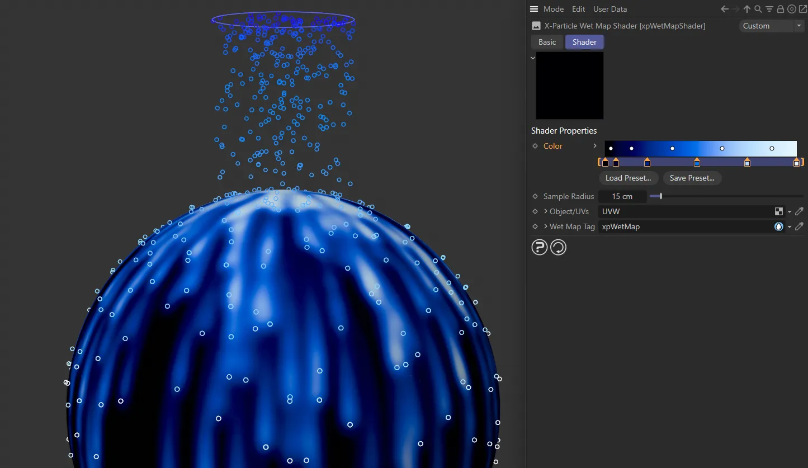Click the water droplet icon on xpWetMap field
Image resolution: width=808 pixels, height=468 pixels.
tap(778, 226)
